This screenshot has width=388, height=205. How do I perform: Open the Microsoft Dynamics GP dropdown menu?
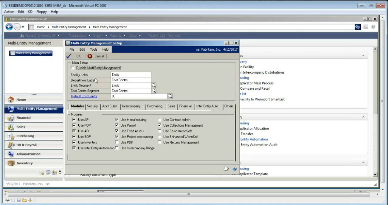point(40,36)
